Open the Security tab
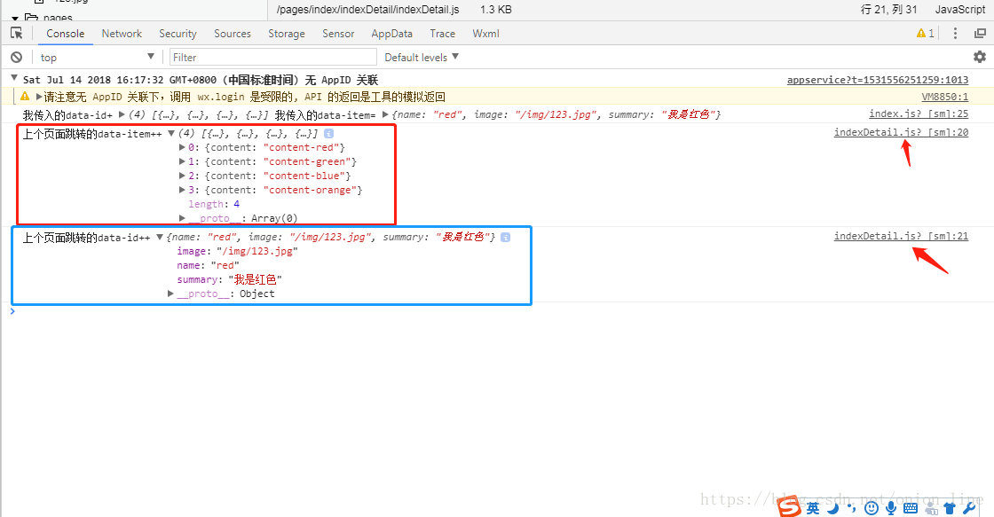Viewport: 994px width, 517px height. pos(177,34)
